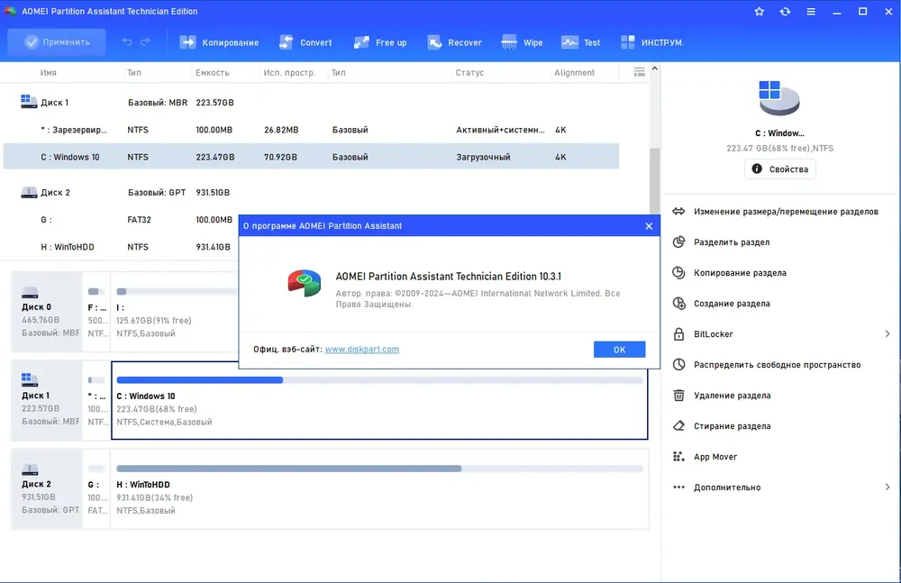Click the undo arrow icon
The image size is (901, 583).
click(x=127, y=42)
